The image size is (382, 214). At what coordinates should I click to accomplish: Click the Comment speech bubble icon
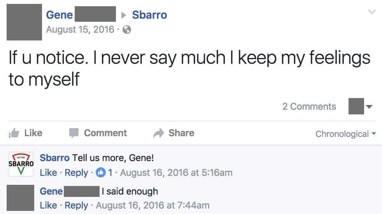74,133
